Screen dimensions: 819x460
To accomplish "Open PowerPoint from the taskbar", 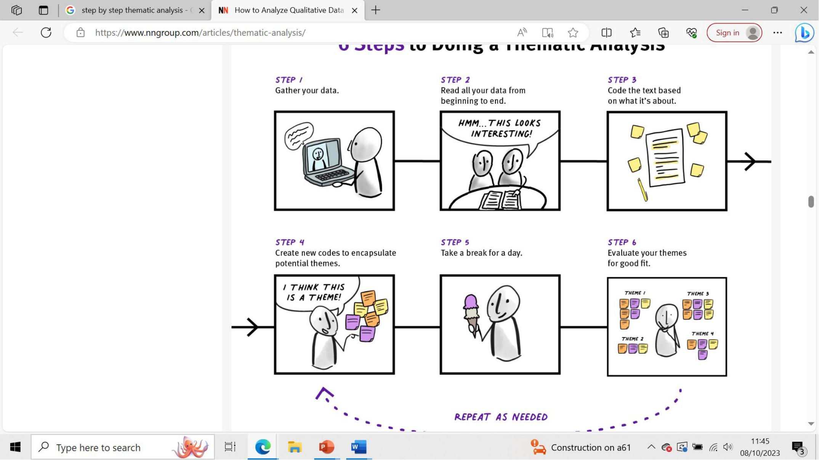I will pyautogui.click(x=326, y=447).
